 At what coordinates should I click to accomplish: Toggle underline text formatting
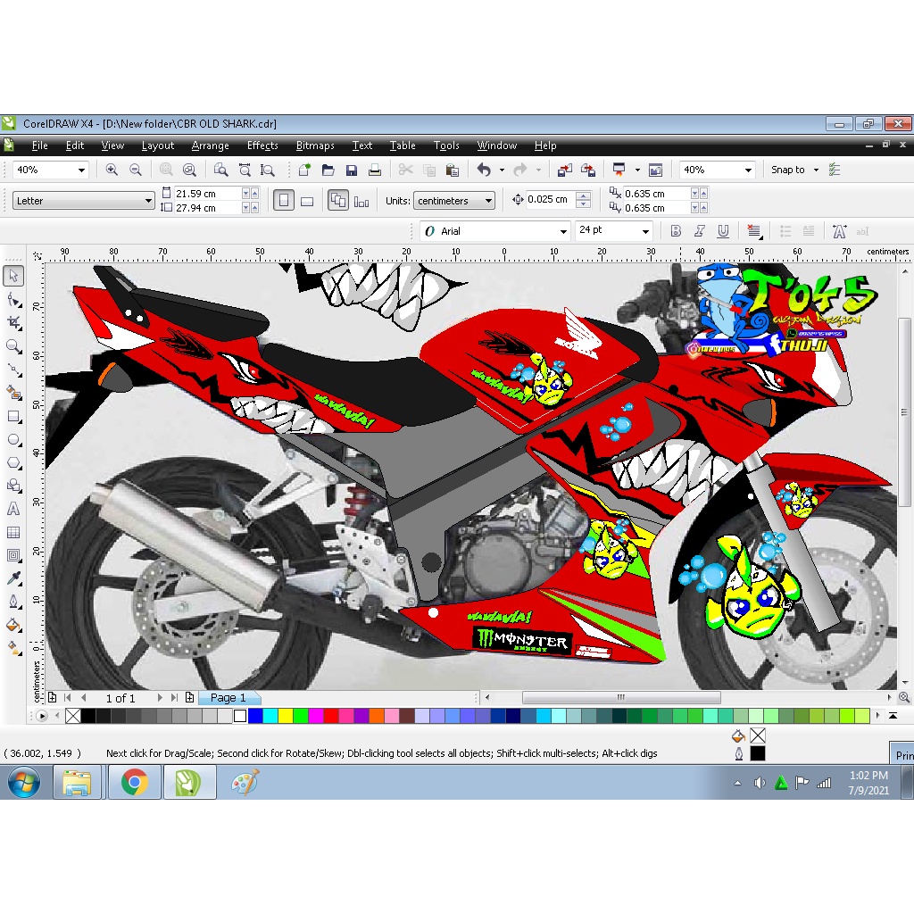click(x=723, y=230)
